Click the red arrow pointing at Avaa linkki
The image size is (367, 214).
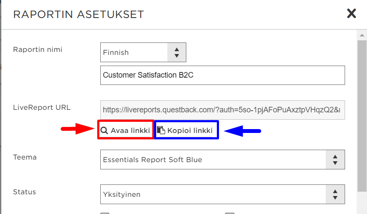pyautogui.click(x=77, y=129)
